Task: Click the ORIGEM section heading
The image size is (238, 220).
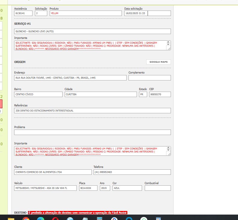Action: coord(20,62)
